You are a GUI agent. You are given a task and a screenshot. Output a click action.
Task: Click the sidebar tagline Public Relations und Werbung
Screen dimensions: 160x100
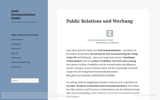coord(24,22)
